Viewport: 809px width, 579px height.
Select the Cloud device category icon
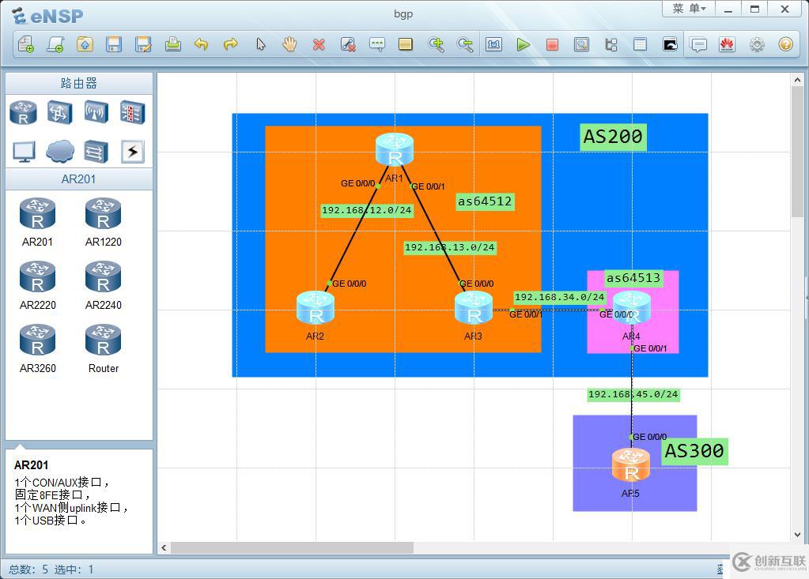pos(60,152)
